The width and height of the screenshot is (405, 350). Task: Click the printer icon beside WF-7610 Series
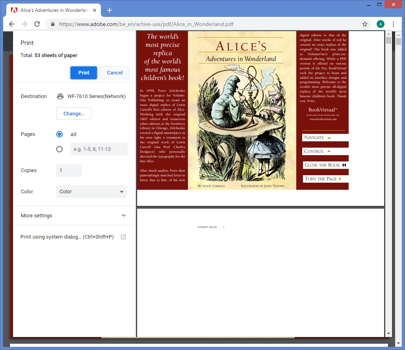(x=60, y=96)
